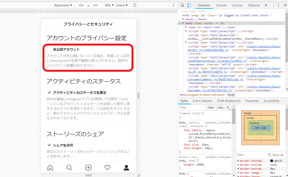The width and height of the screenshot is (288, 177).
Task: Go to the profile icon
Action: point(126,168)
